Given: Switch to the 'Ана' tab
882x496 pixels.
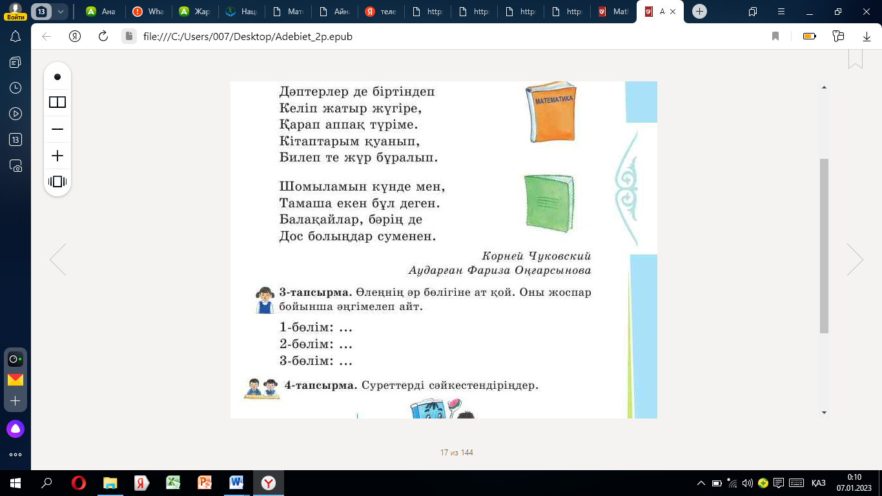Looking at the screenshot, I should click(101, 12).
